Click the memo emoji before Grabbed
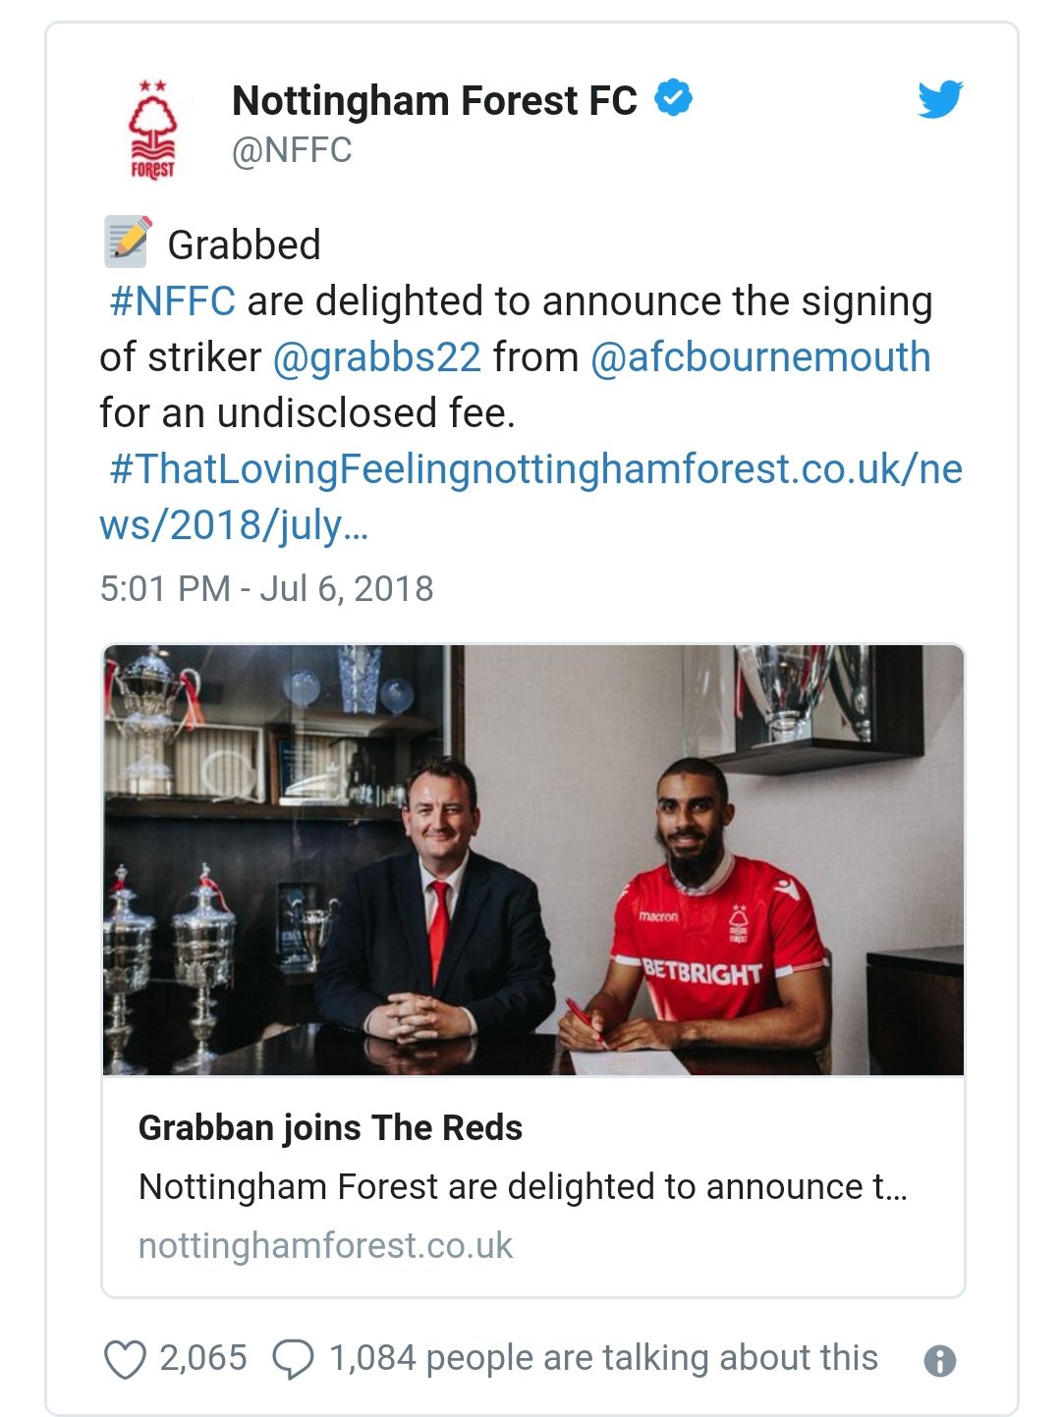The width and height of the screenshot is (1061, 1417). tap(128, 242)
